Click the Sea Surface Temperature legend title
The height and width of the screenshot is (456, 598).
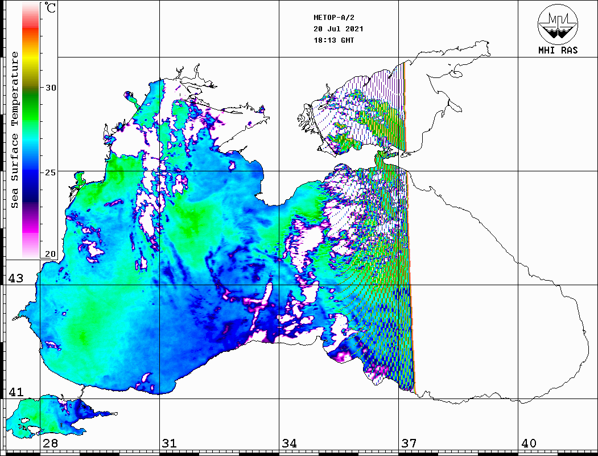tap(14, 130)
